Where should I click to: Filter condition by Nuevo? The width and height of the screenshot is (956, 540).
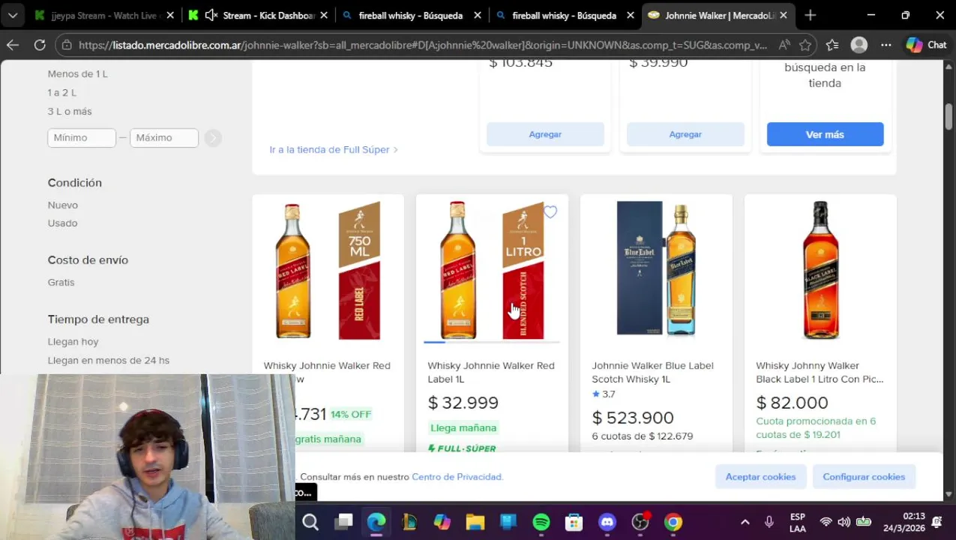(63, 205)
